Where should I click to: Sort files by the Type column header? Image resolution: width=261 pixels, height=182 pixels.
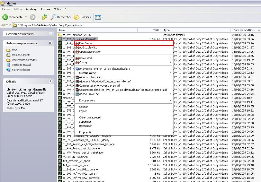[x=196, y=30]
